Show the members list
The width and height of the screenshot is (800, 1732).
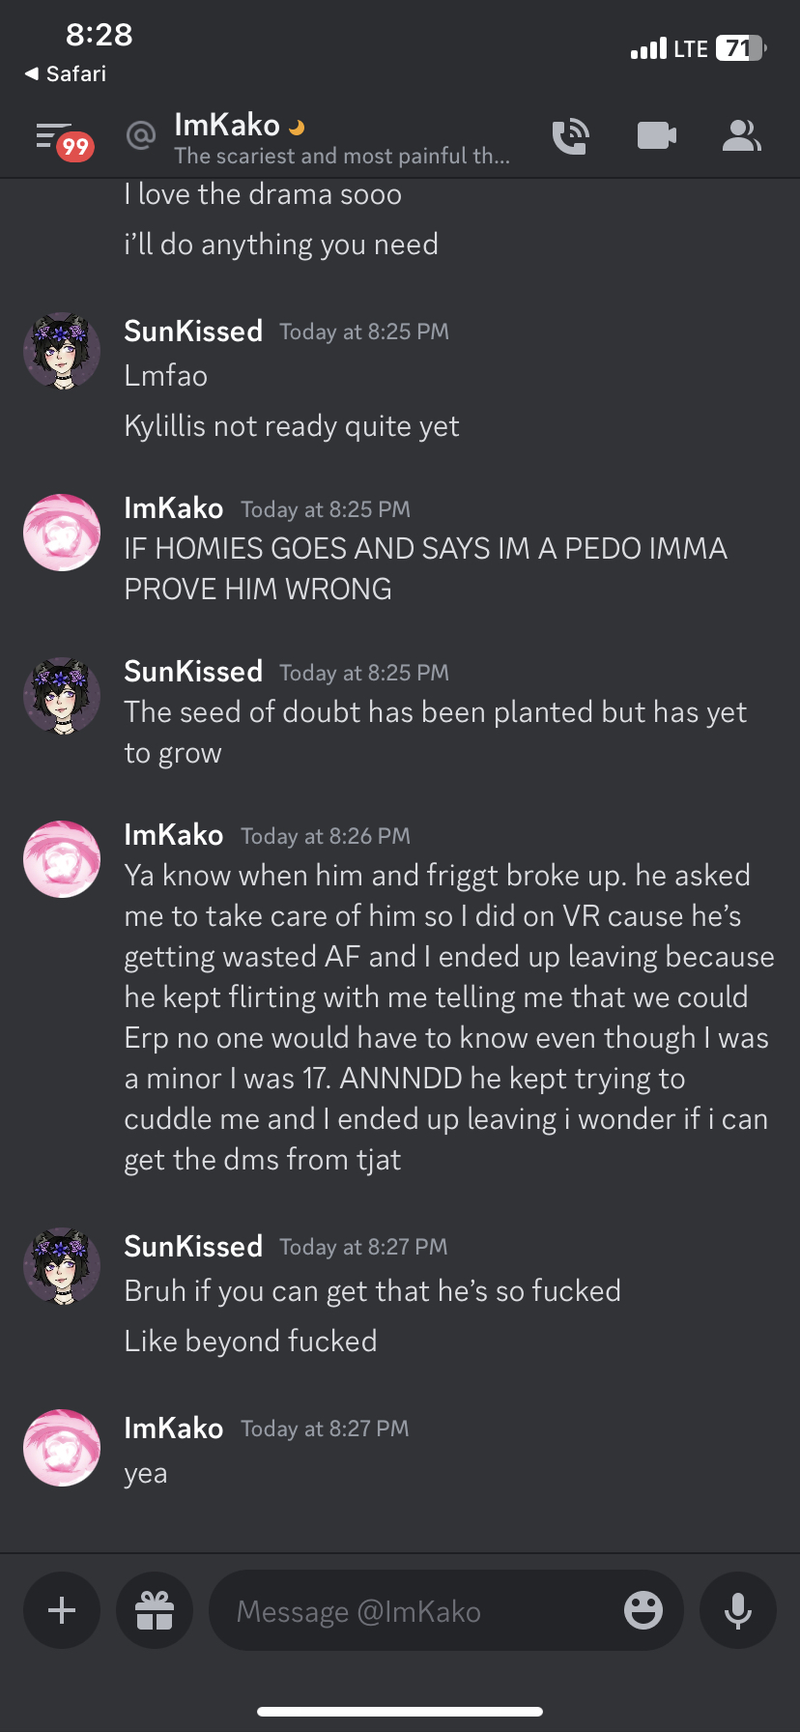[x=741, y=136]
